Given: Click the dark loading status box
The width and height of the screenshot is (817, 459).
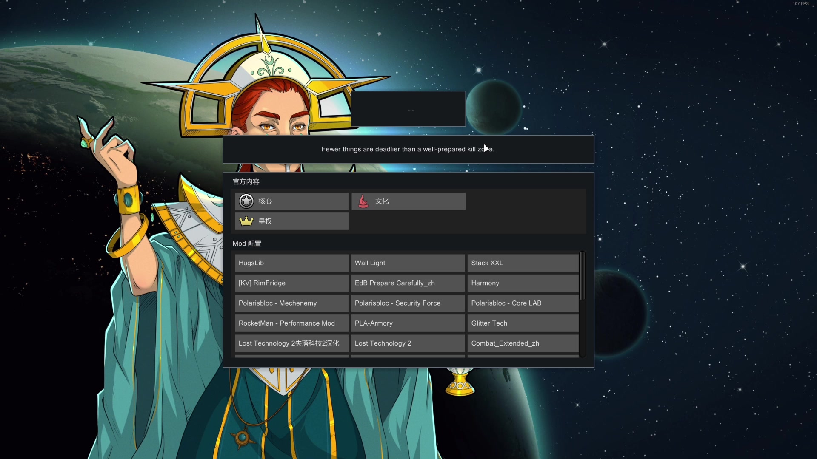Looking at the screenshot, I should (x=408, y=109).
